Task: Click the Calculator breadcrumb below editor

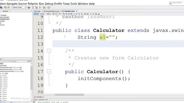Action: tap(39, 97)
